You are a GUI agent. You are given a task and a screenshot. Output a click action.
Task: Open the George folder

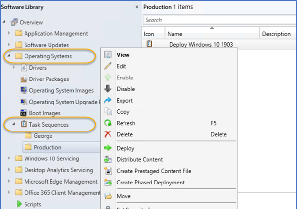[x=43, y=136]
